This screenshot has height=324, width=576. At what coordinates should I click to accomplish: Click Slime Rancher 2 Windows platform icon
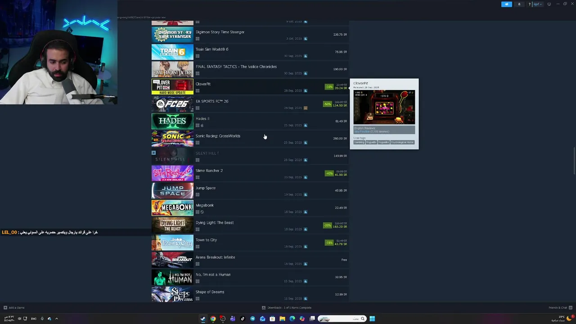click(198, 177)
